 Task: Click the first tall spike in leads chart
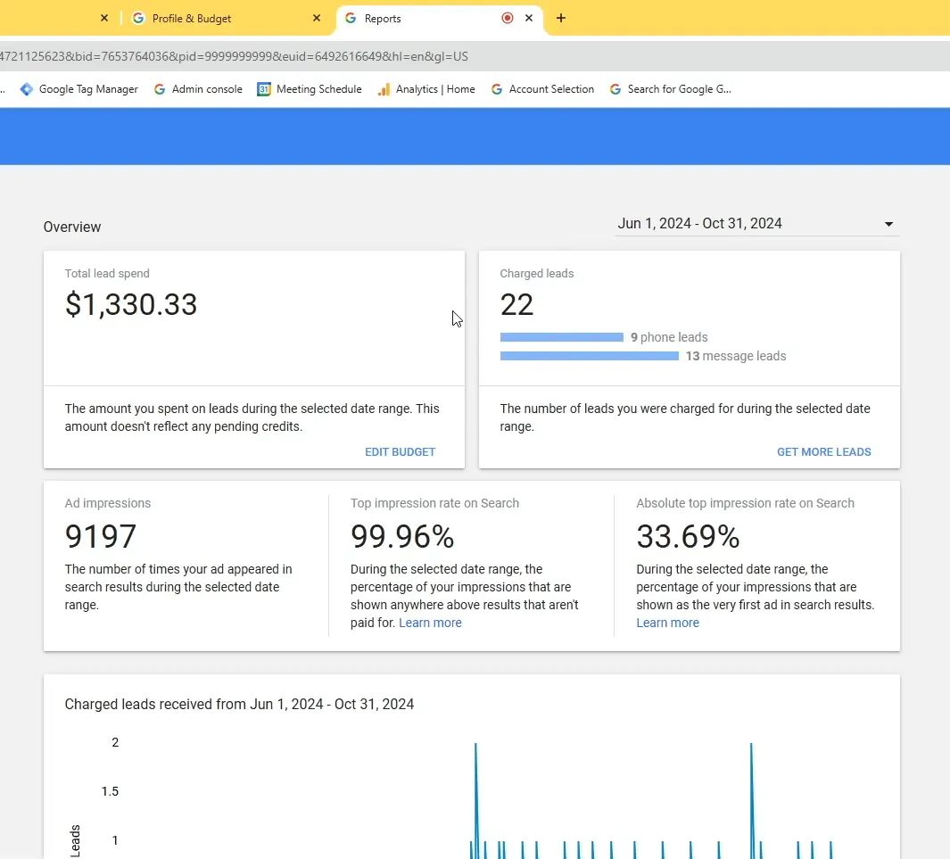coord(475,799)
